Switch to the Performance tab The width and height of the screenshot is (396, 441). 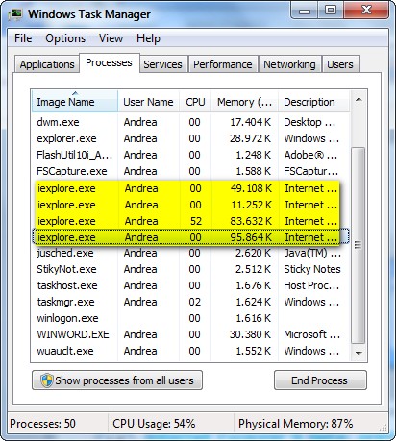[223, 64]
